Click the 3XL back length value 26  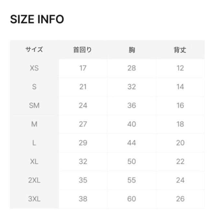180,199
